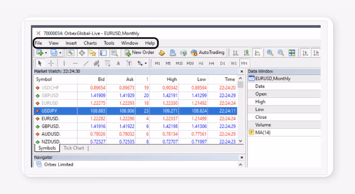
Task: Select the Vertical Line drawing tool
Action: 64,63
